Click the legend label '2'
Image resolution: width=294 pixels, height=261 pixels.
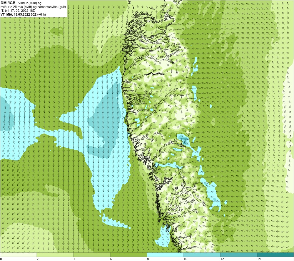(38, 259)
